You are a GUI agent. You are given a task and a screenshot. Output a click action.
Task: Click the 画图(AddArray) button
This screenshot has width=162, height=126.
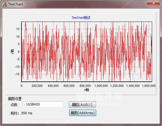(82, 113)
